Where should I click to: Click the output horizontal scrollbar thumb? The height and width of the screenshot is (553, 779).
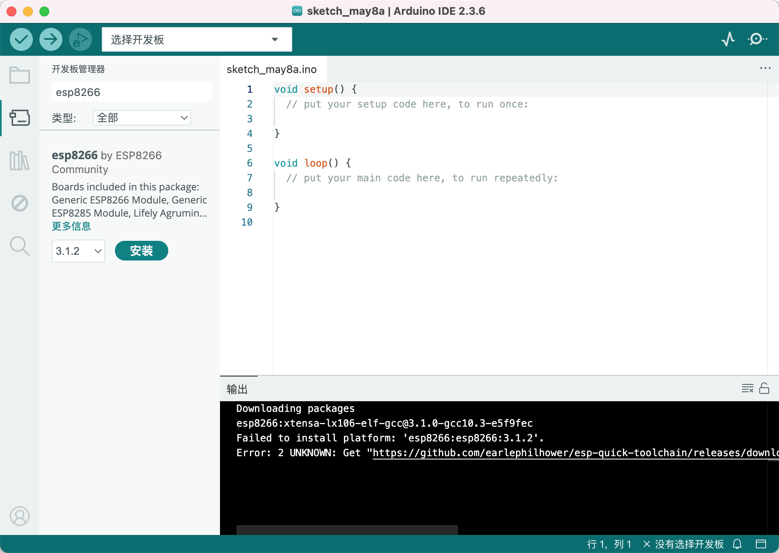[347, 530]
